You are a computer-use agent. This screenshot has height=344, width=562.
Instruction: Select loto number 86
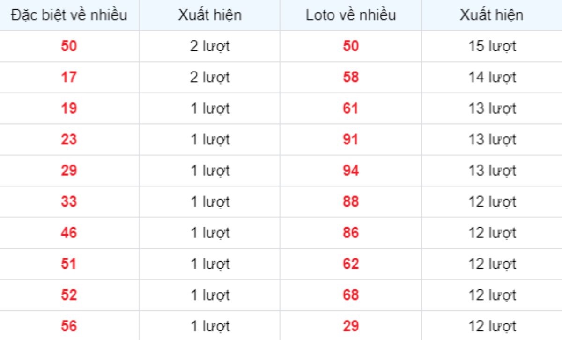coord(351,233)
